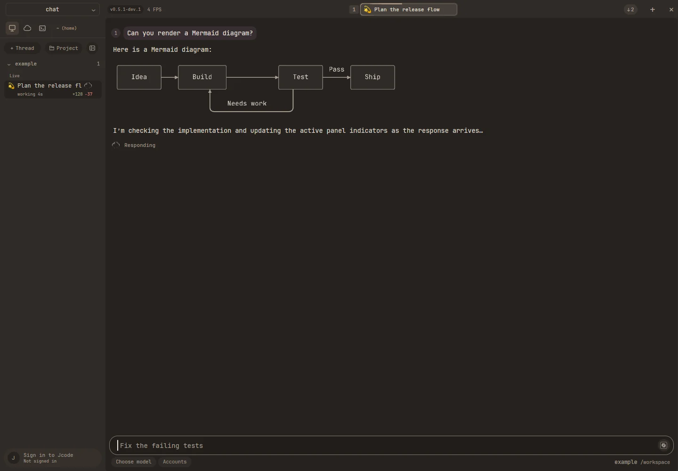Screen dimensions: 678x471
Task: Click the J avatar icon
Action: (x=13, y=458)
